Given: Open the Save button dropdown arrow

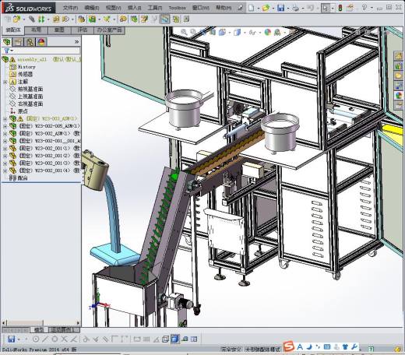Looking at the screenshot, I should pos(288,8).
